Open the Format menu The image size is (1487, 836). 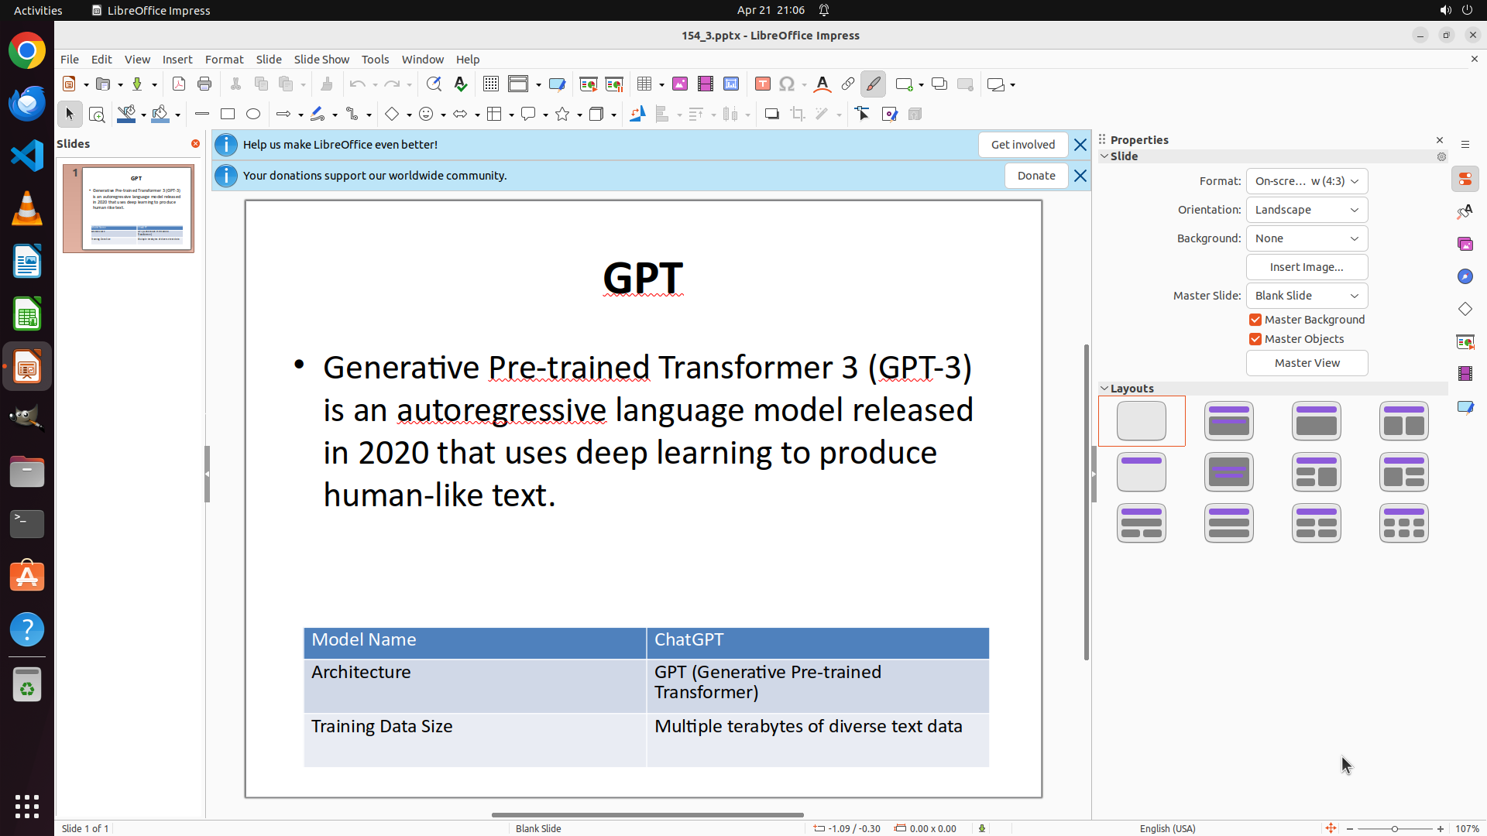(x=224, y=60)
